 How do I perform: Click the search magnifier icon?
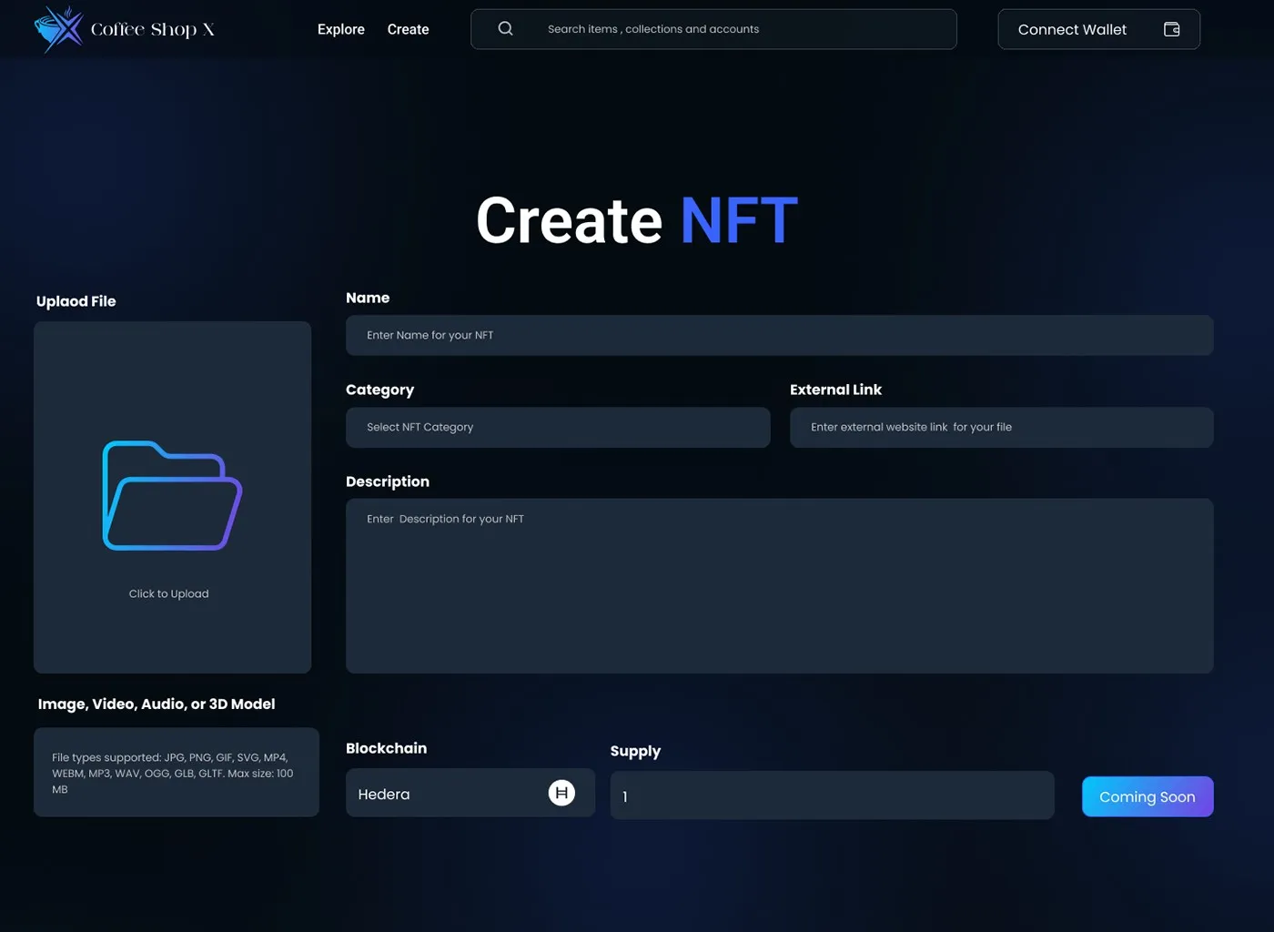(505, 29)
